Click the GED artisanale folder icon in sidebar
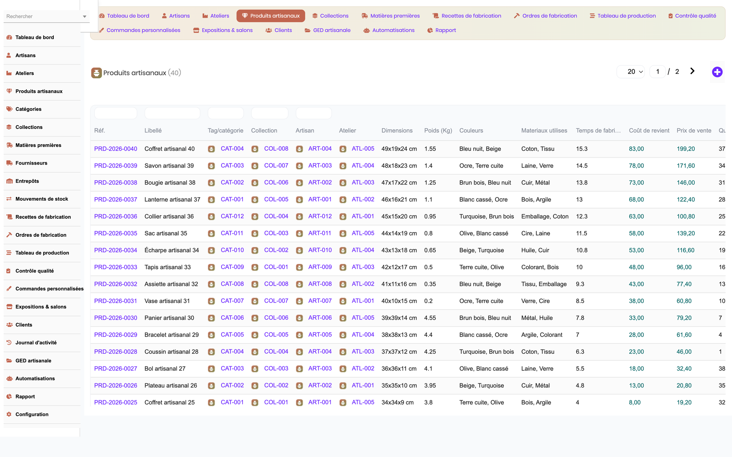Image resolution: width=732 pixels, height=457 pixels. 9,360
